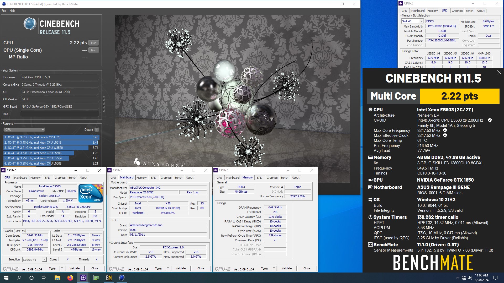
Task: Open the green hardware monitor taskbar icon
Action: click(x=96, y=278)
